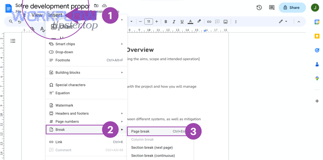Open comment history icon

click(272, 8)
